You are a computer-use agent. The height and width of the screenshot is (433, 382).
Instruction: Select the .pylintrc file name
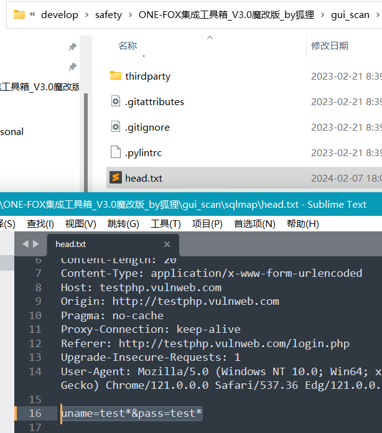pos(143,153)
